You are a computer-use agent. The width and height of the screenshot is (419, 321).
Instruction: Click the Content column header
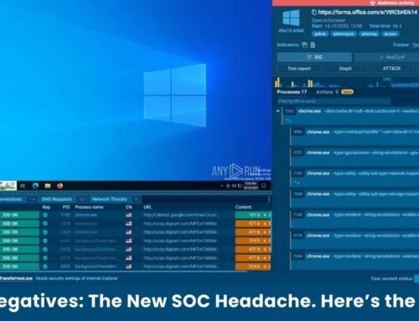[243, 207]
